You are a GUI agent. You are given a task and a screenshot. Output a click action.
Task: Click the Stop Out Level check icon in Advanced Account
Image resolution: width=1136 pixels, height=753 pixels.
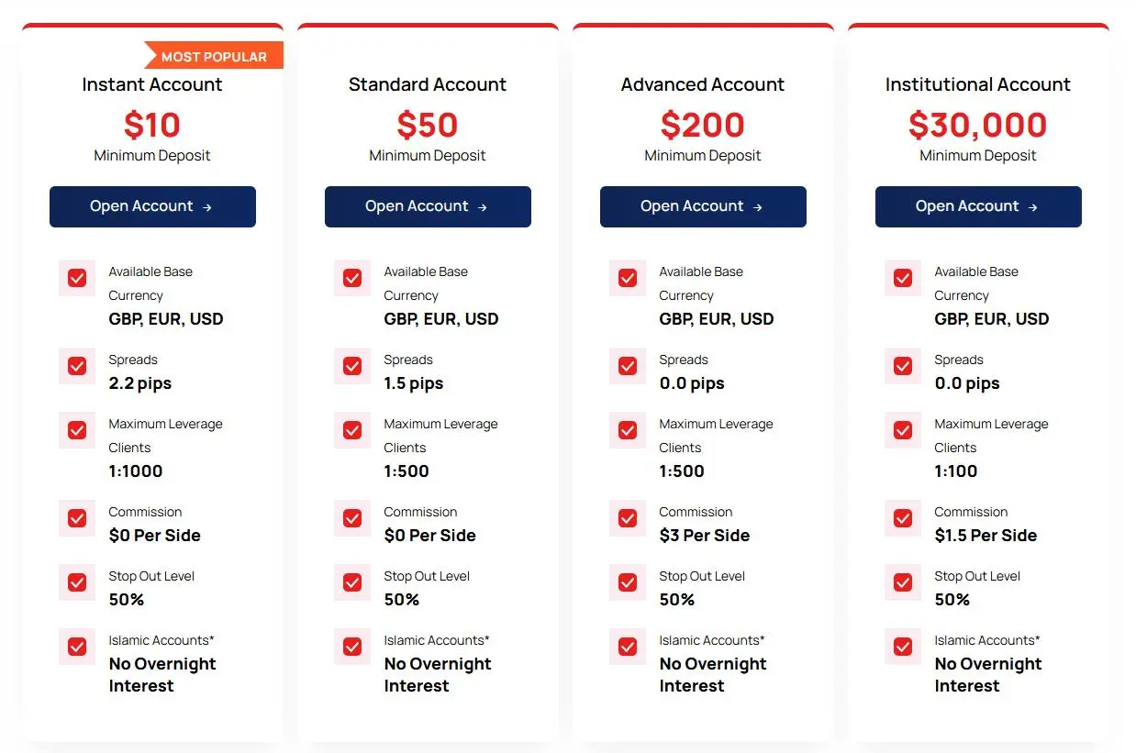pos(628,582)
